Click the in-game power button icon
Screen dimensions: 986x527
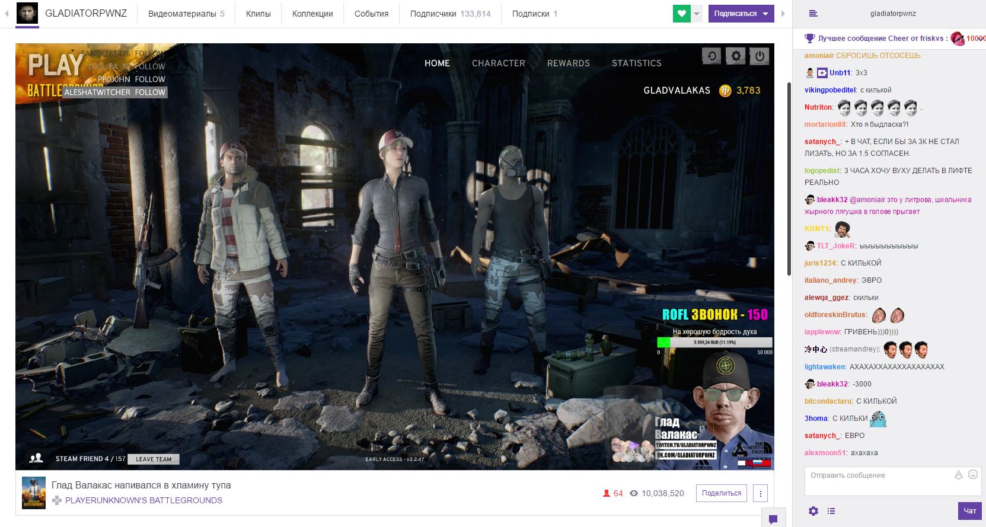point(760,56)
